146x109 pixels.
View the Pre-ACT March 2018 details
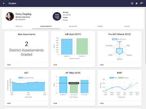click(x=102, y=65)
